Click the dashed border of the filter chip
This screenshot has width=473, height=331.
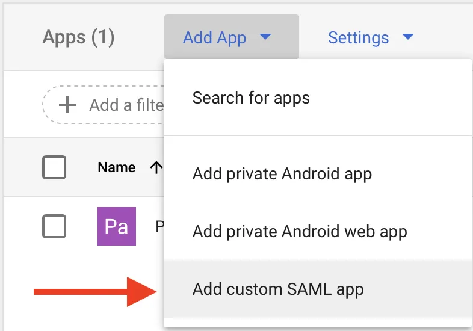(45, 105)
